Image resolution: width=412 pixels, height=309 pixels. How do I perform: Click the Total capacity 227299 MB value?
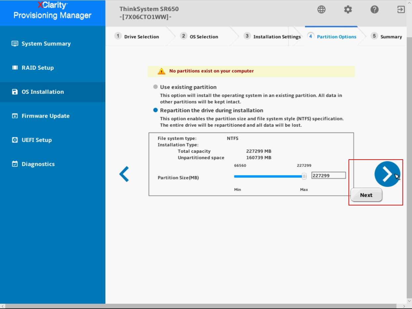tap(259, 151)
